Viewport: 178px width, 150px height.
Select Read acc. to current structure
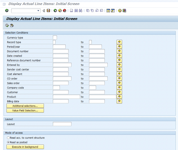point(8,138)
